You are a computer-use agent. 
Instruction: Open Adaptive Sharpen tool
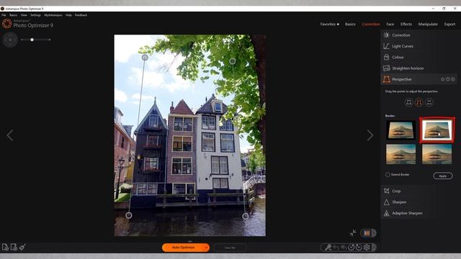419,213
